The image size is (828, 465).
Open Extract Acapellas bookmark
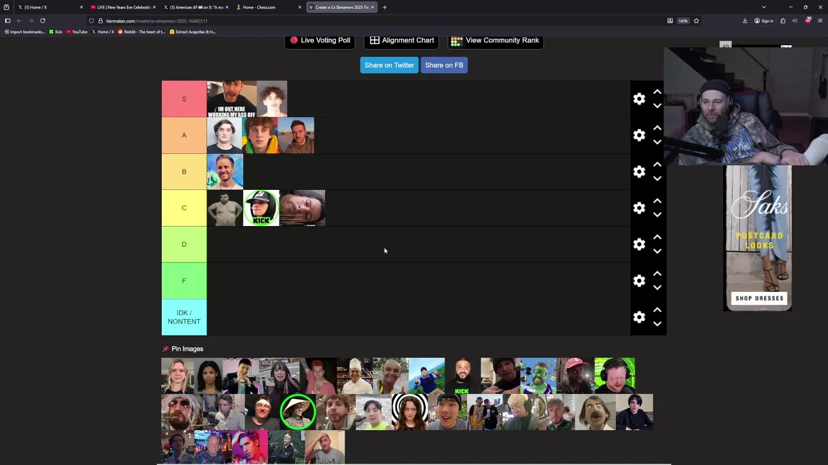click(x=193, y=32)
